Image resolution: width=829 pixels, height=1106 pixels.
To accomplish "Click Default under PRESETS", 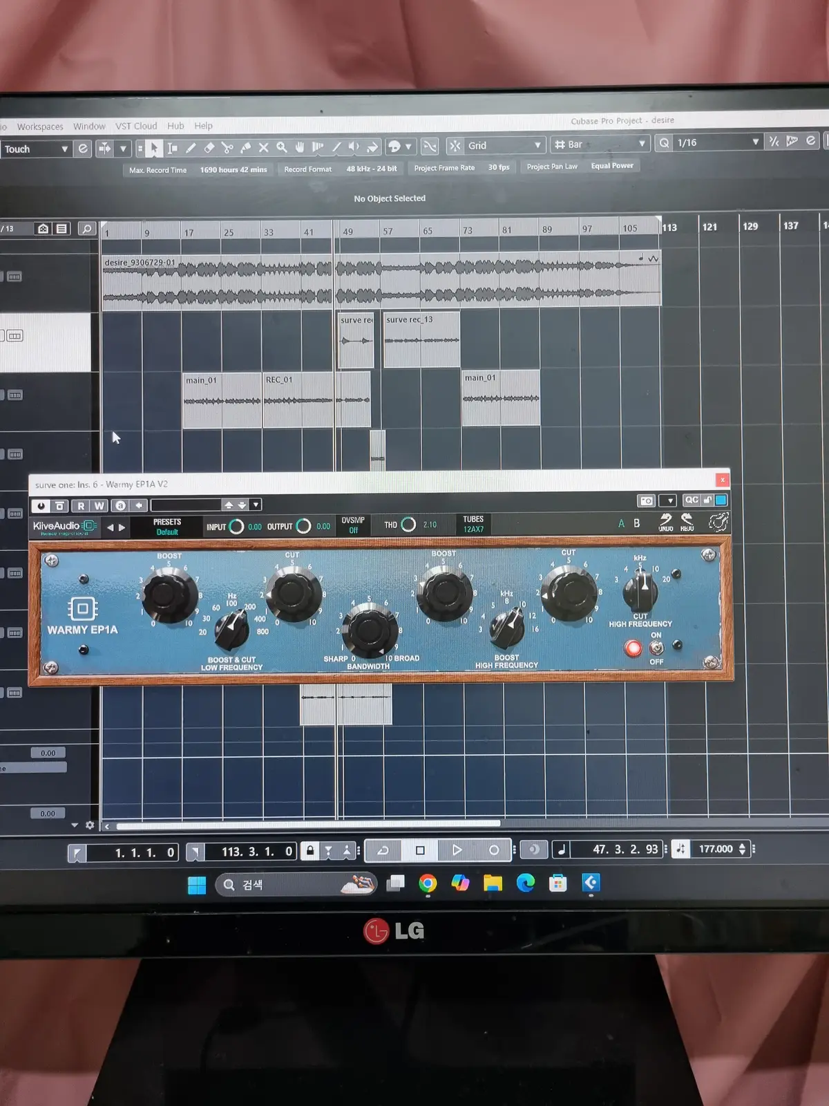I will (x=167, y=532).
